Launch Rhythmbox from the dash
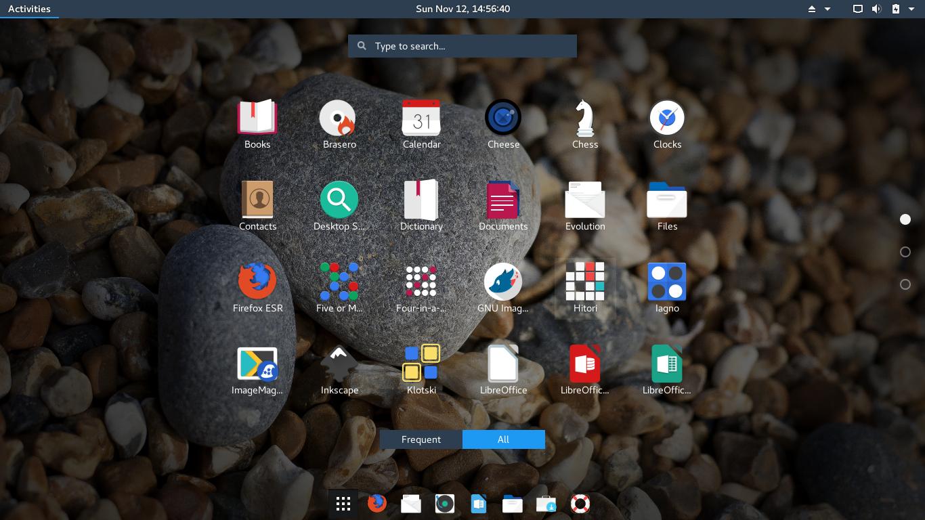The height and width of the screenshot is (520, 925). pyautogui.click(x=445, y=504)
